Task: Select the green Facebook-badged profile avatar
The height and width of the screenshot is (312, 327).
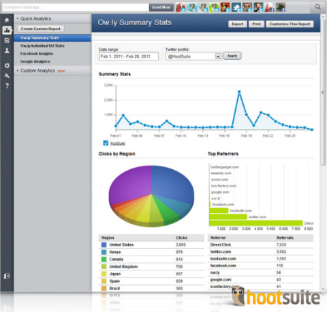Action: 281,7
